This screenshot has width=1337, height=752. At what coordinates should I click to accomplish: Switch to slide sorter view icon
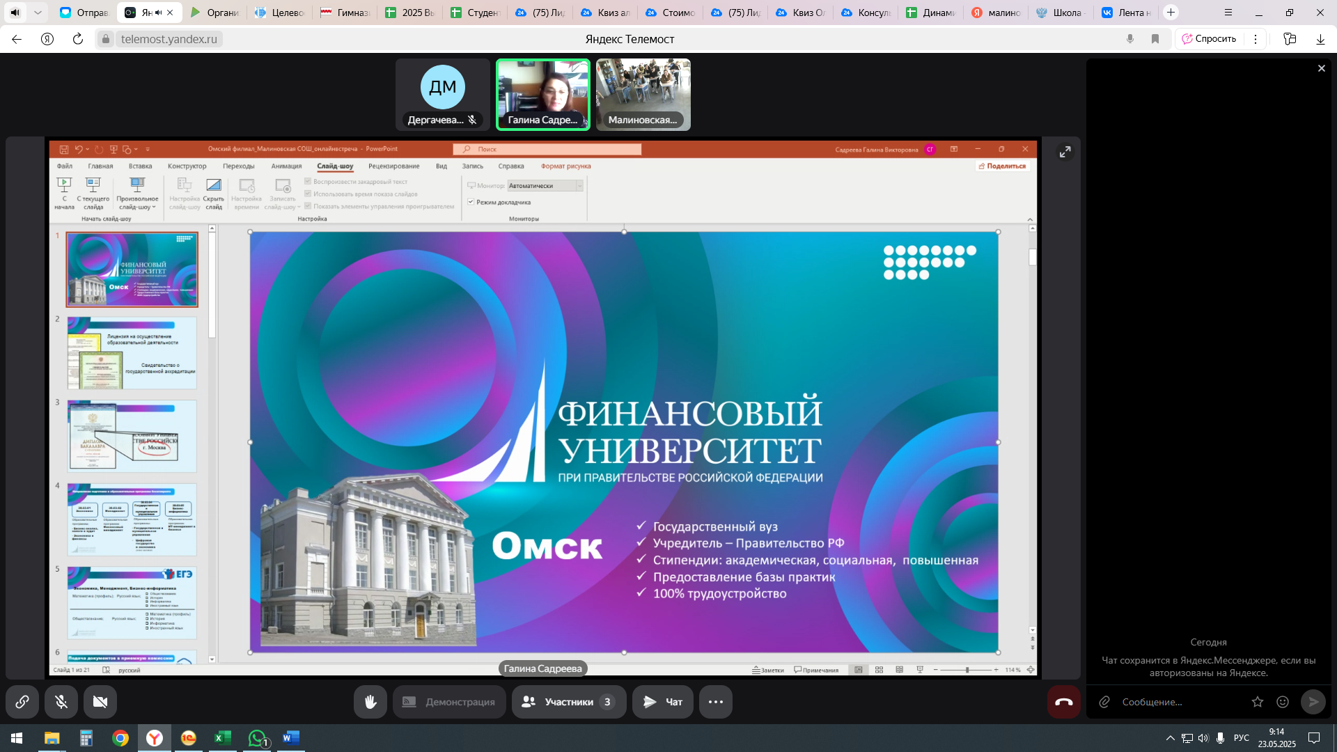(x=879, y=670)
